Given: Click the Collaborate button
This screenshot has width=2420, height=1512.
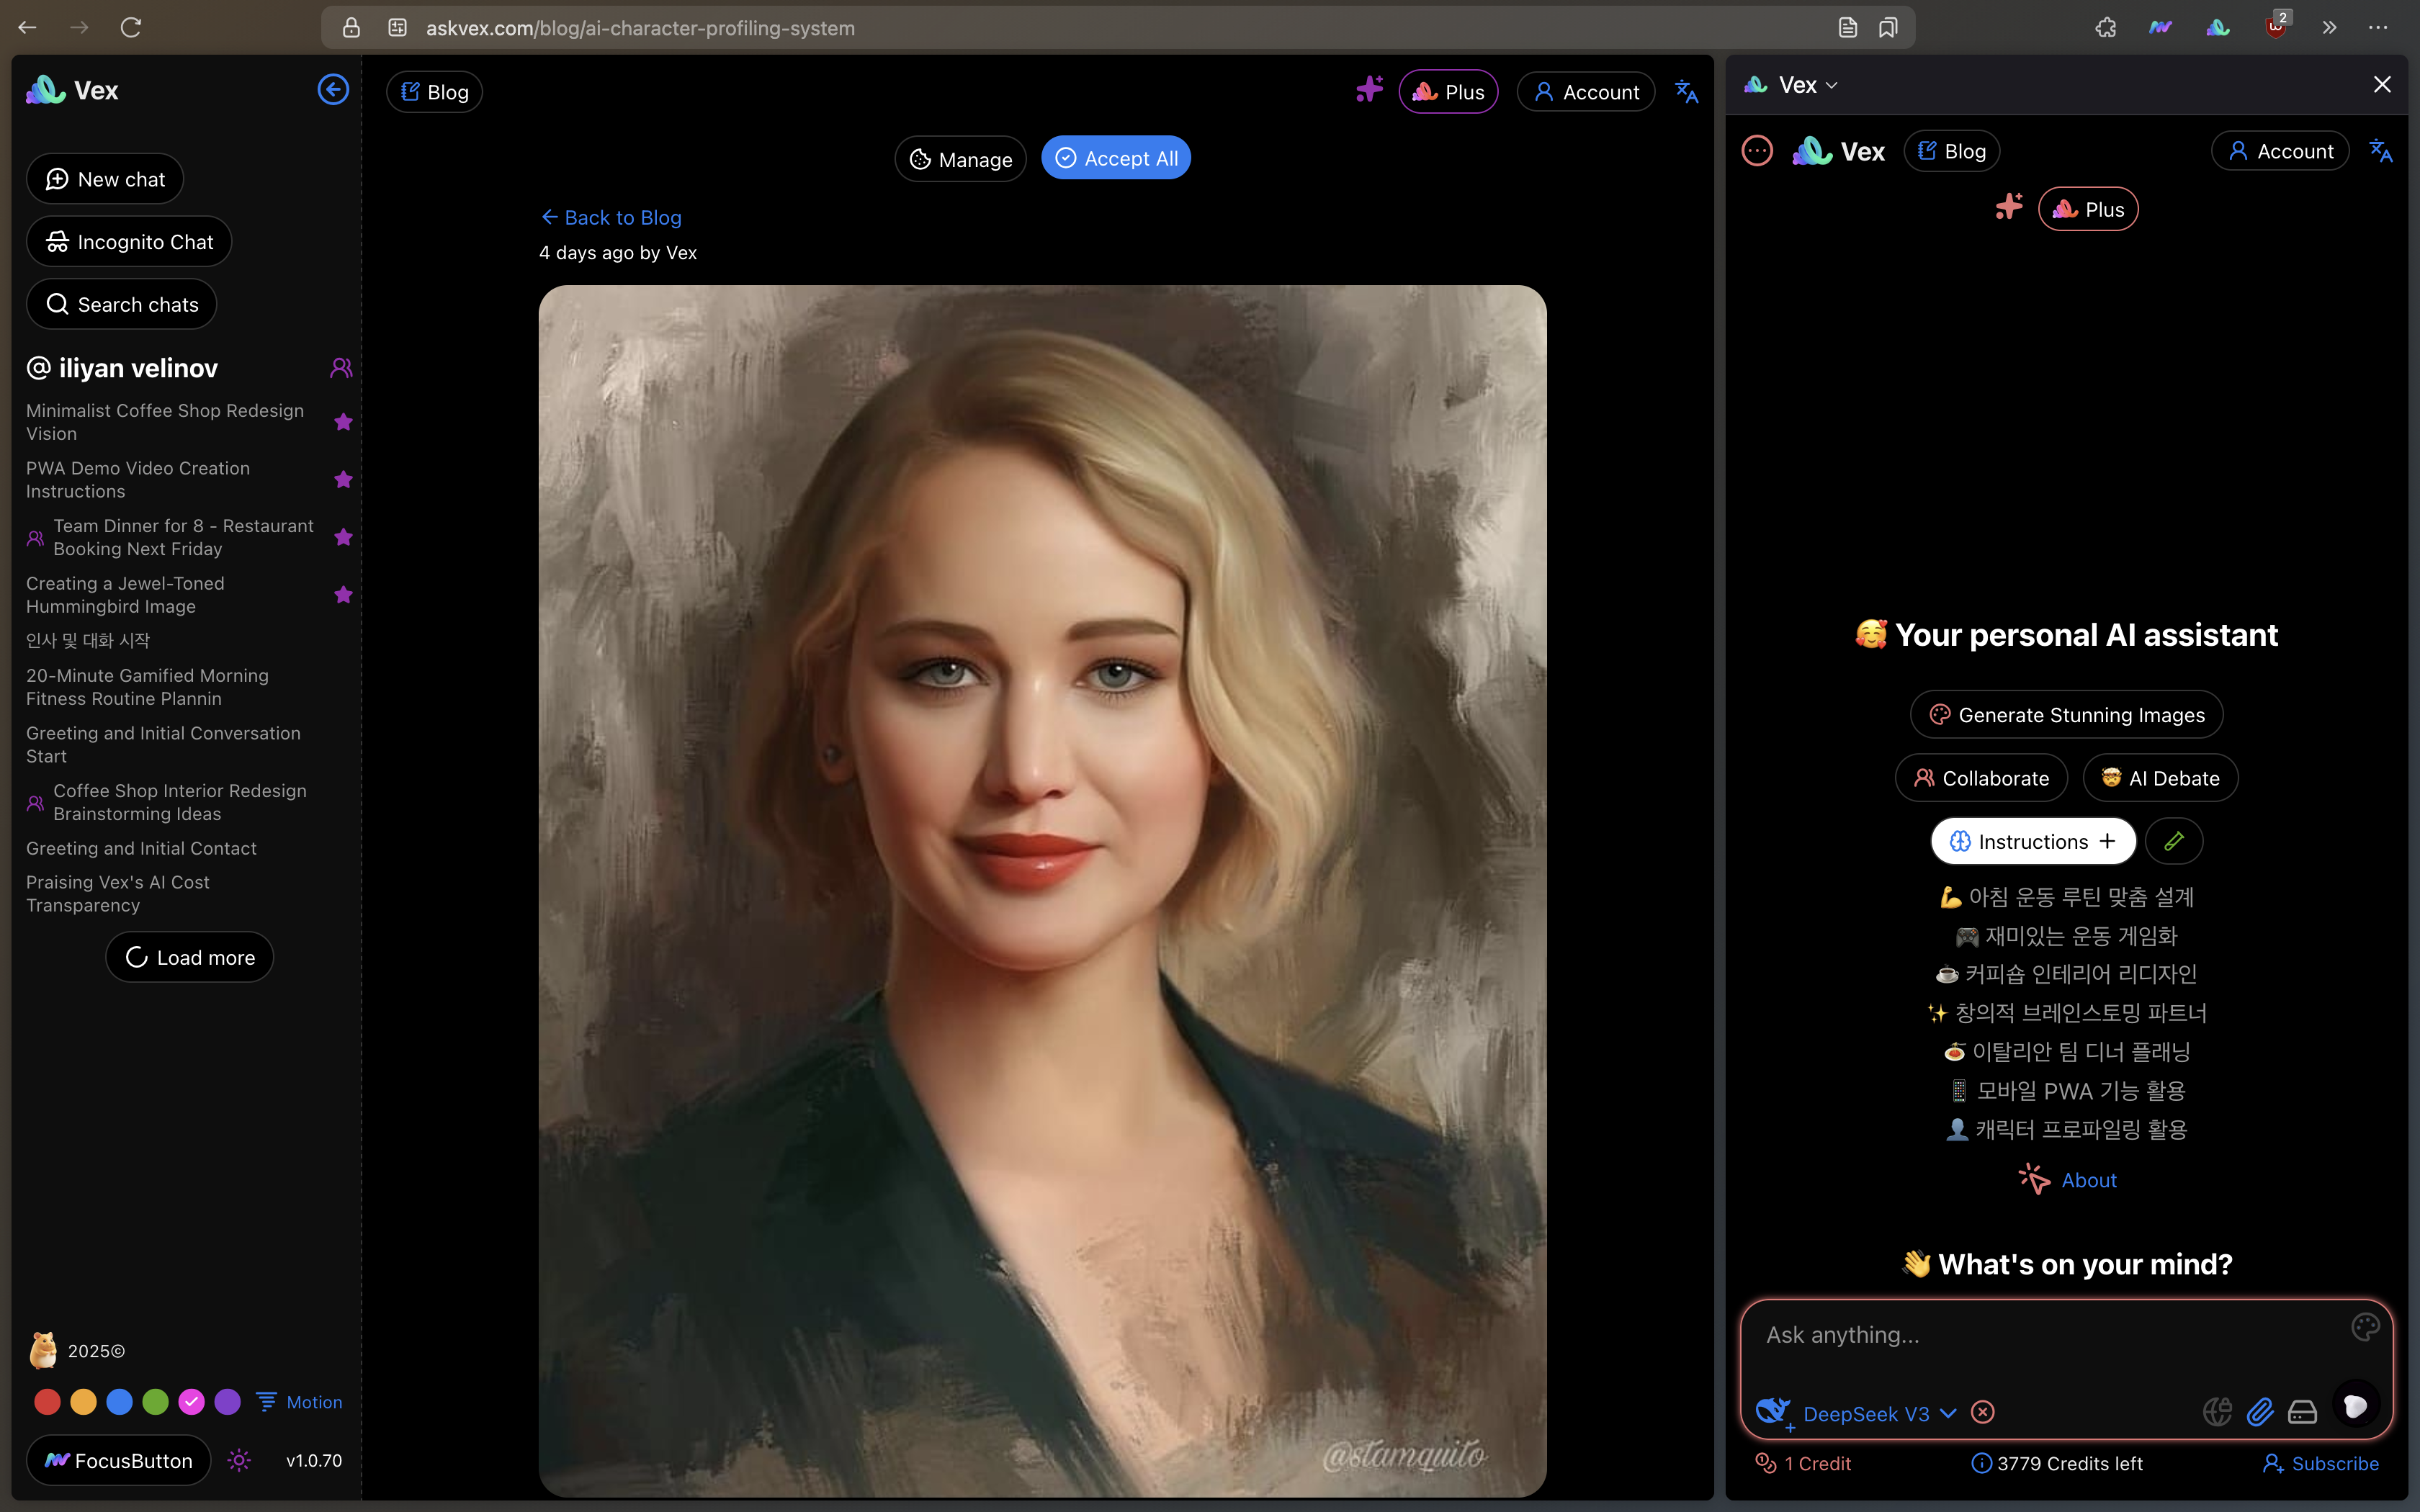Looking at the screenshot, I should (1981, 778).
